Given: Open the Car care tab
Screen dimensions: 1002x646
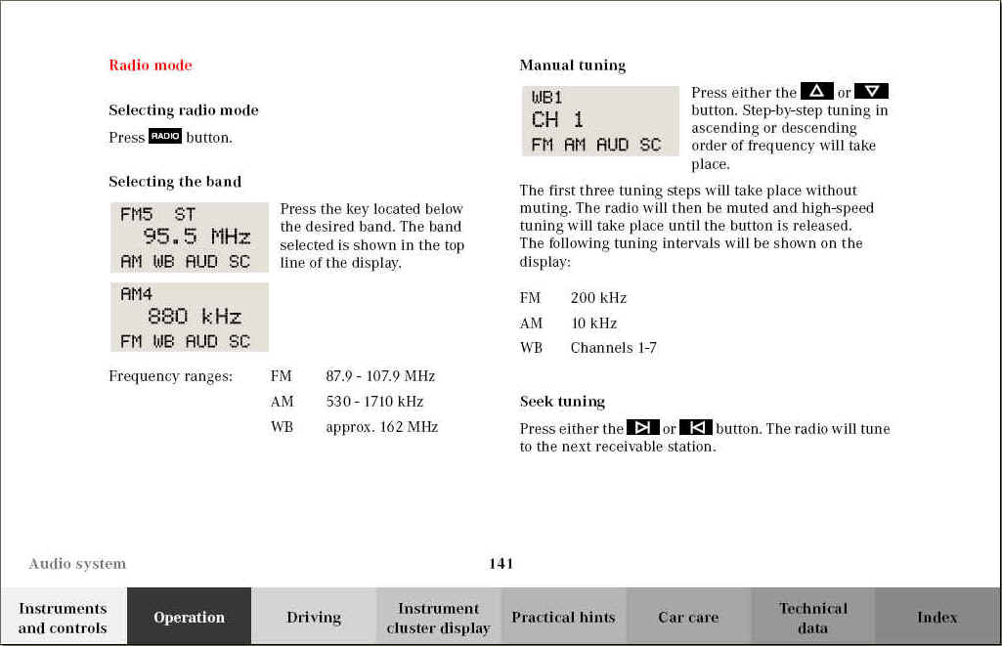Looking at the screenshot, I should coord(688,617).
